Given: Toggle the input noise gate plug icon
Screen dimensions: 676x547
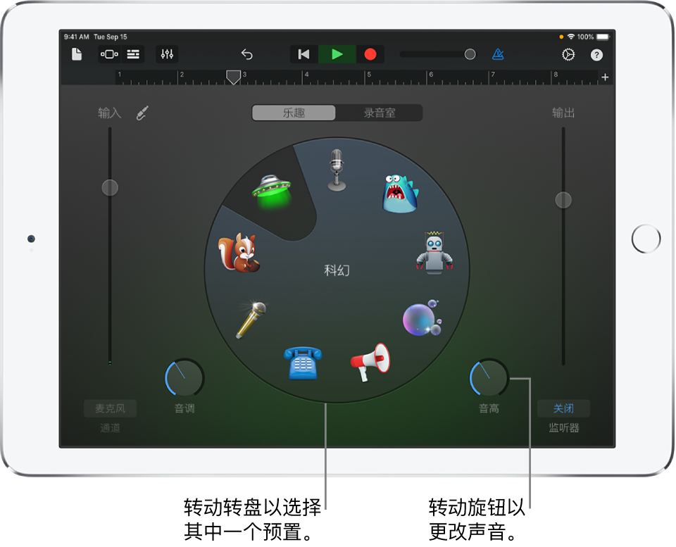Looking at the screenshot, I should (x=142, y=113).
